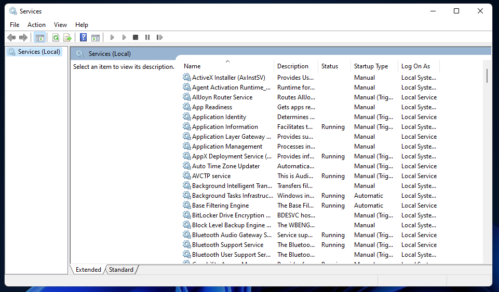Click gear icon beside AVCTP service

(x=187, y=176)
